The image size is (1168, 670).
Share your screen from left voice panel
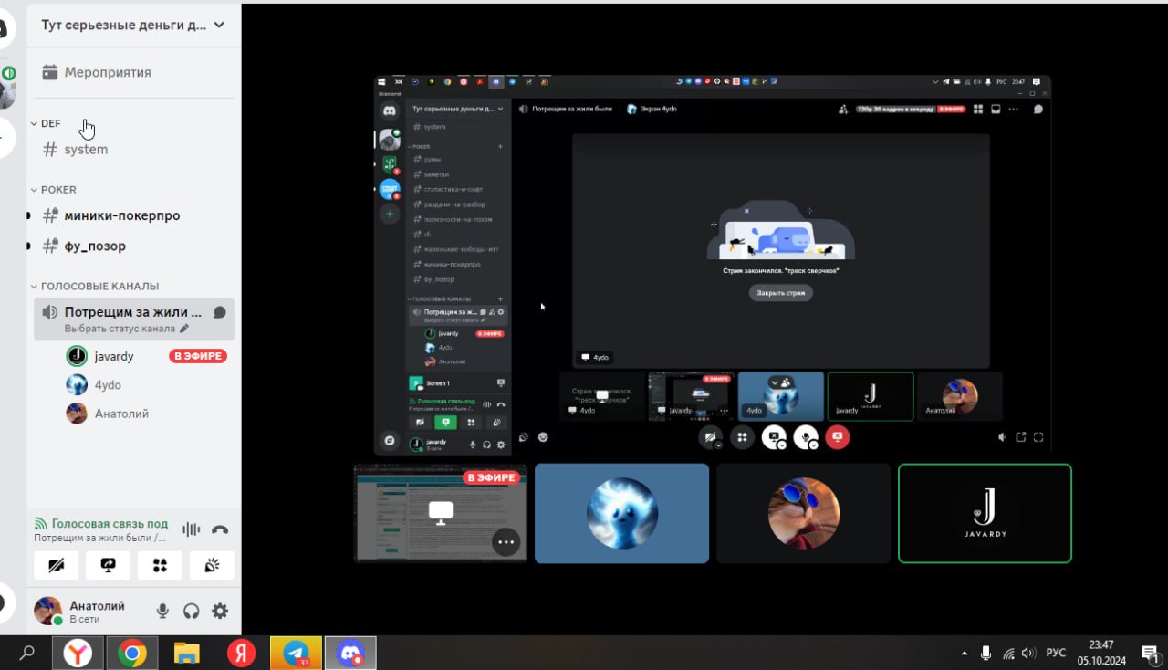108,565
